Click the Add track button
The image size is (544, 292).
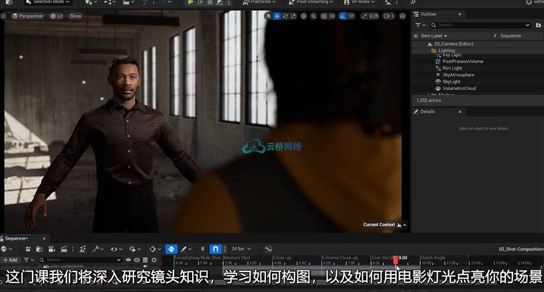pos(10,260)
